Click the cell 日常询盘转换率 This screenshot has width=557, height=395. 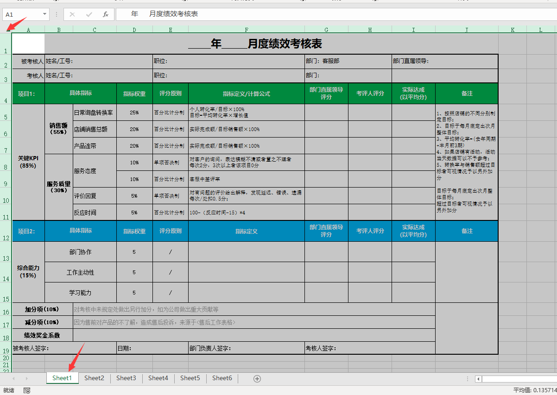(95, 113)
